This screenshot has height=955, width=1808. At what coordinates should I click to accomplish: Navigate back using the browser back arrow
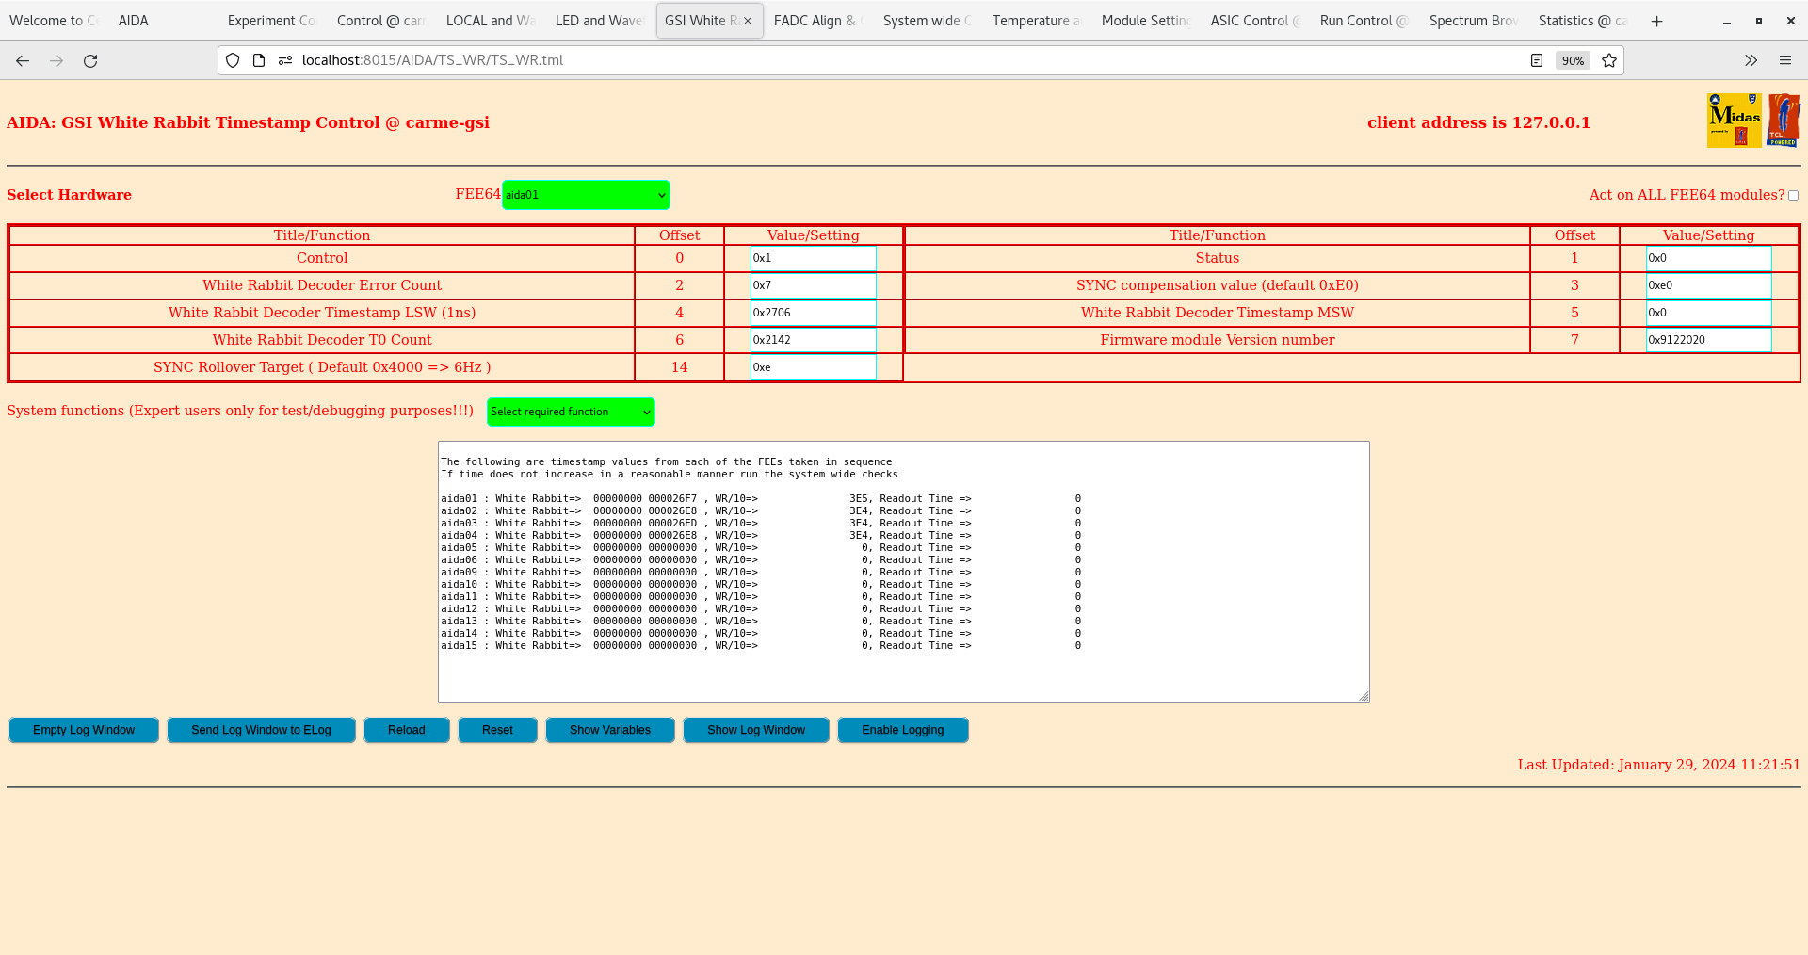coord(22,60)
